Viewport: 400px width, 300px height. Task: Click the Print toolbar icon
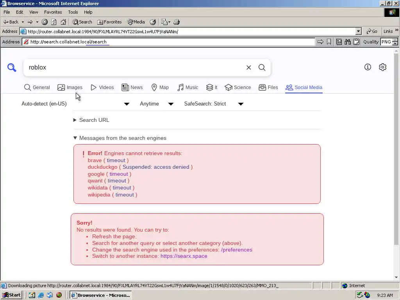(177, 22)
